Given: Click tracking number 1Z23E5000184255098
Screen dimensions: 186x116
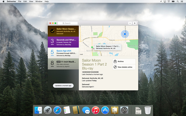Looking at the screenshot, I should (90, 72).
